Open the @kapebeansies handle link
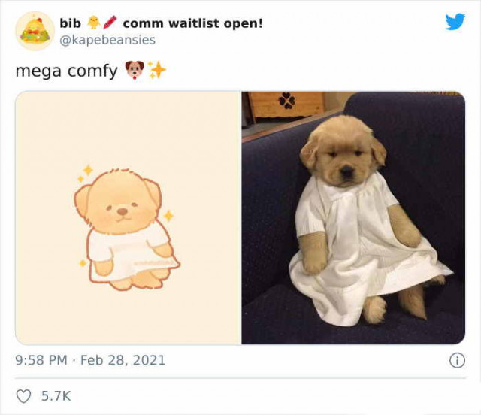 point(107,40)
